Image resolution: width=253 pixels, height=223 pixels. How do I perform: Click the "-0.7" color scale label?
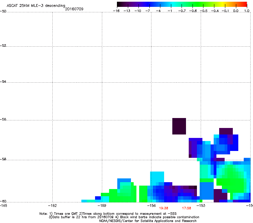point(182,11)
